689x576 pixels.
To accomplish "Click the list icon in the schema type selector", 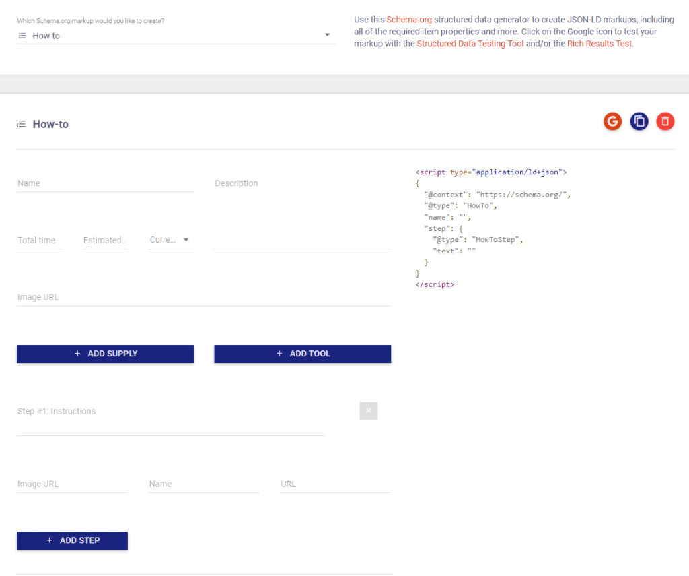I will (x=22, y=36).
